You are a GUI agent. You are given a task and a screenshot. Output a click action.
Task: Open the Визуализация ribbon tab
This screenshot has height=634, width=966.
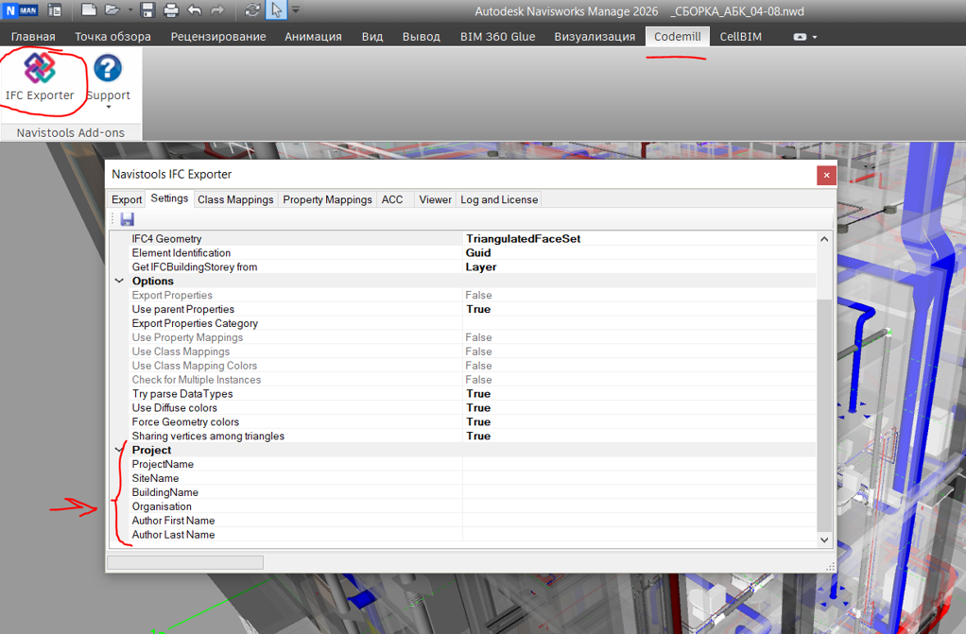[x=595, y=36]
